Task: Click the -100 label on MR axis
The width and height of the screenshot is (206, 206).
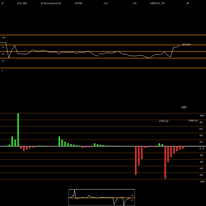Action: 202,182
